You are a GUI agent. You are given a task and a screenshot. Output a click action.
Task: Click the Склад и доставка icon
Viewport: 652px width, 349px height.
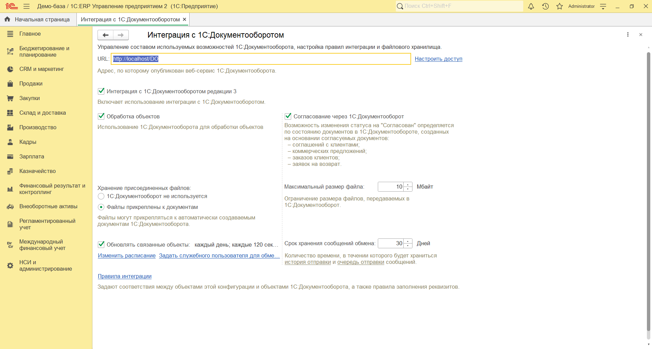[x=10, y=113]
